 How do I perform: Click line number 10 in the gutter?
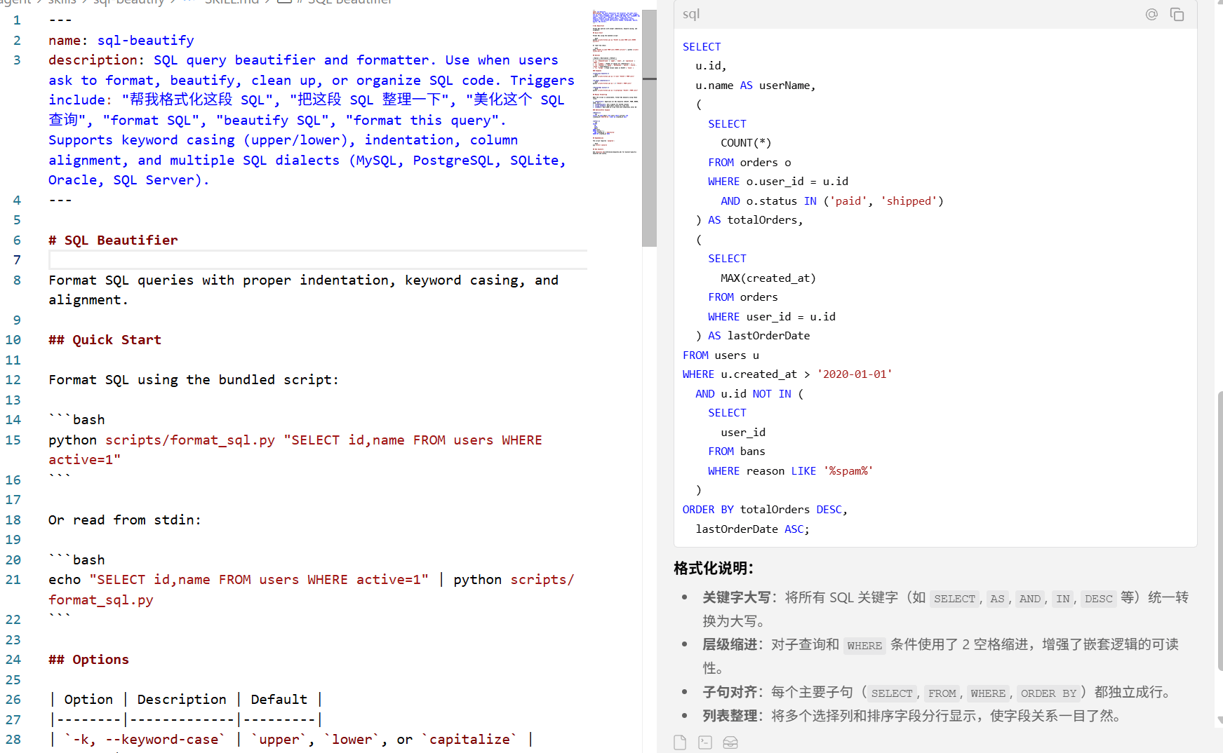tap(14, 340)
